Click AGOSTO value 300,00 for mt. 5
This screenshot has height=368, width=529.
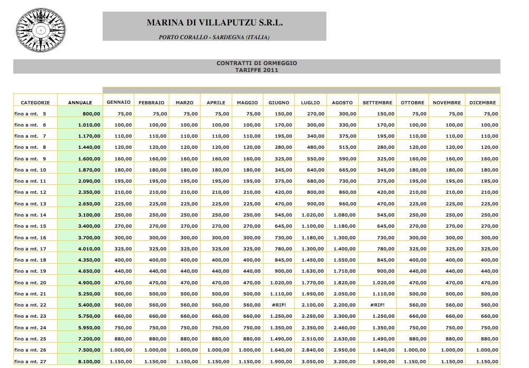click(x=348, y=114)
